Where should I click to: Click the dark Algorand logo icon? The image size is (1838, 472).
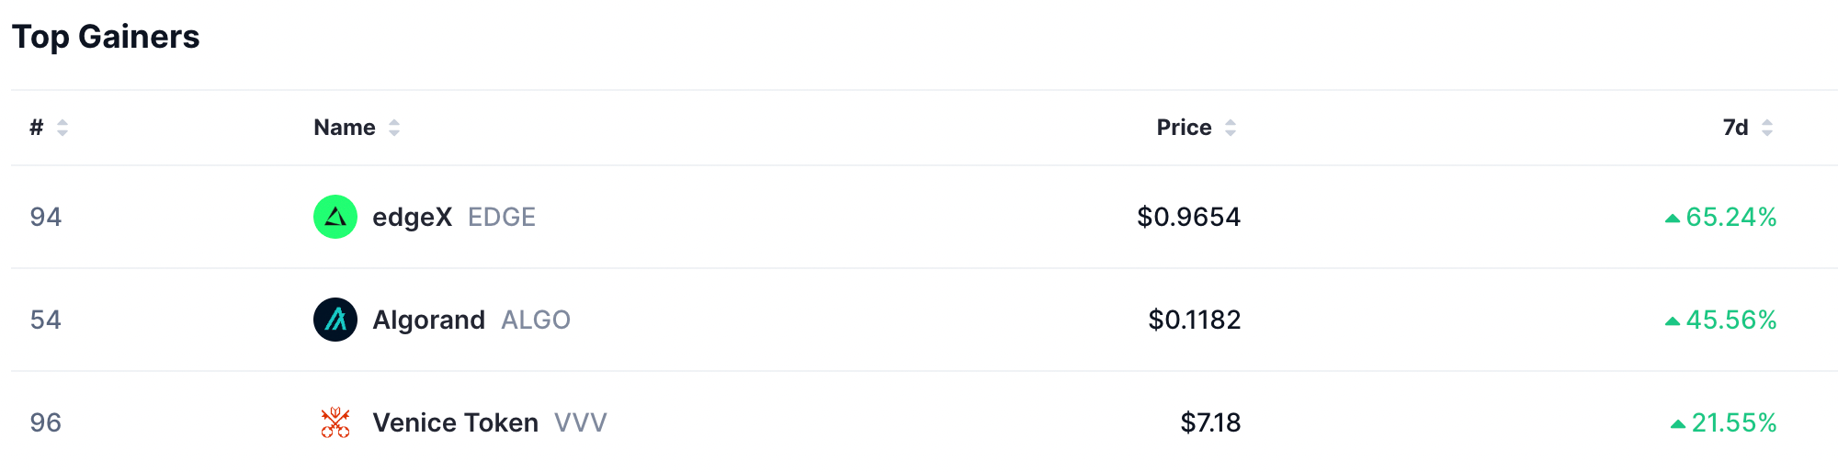pyautogui.click(x=335, y=320)
